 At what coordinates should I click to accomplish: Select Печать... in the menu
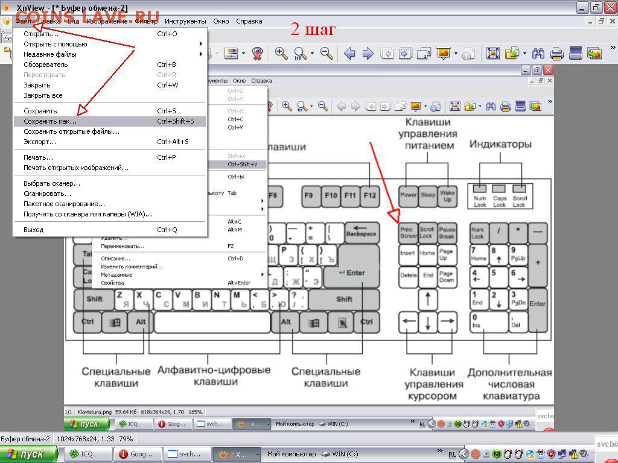110,157
